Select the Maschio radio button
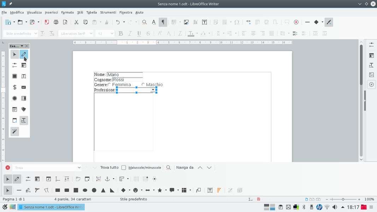The width and height of the screenshot is (377, 212). (x=143, y=84)
